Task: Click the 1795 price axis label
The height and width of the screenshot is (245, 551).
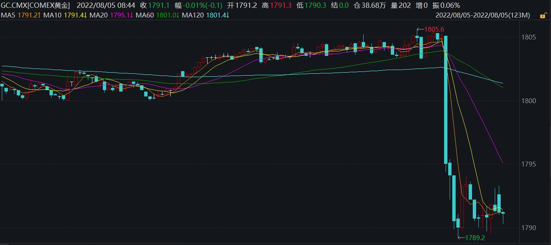Action: 529,164
